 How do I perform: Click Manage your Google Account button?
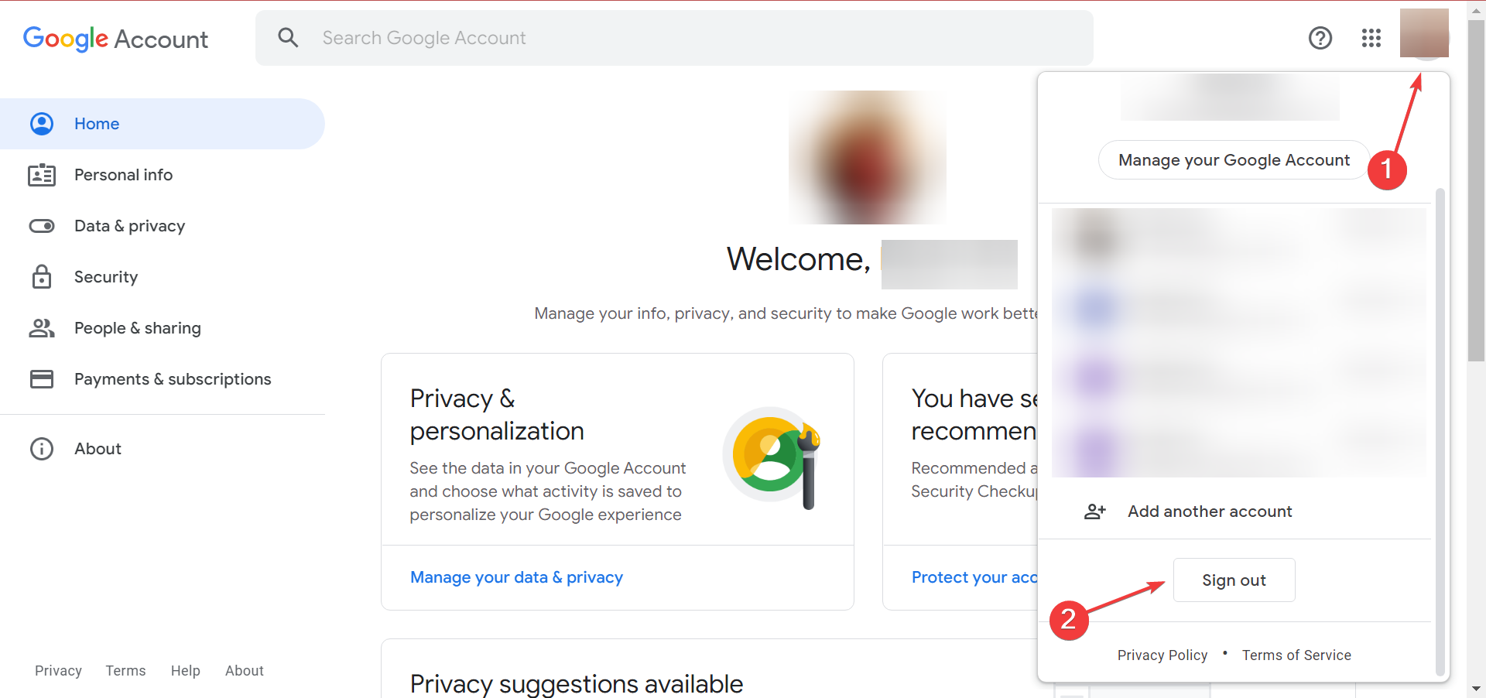(1234, 160)
